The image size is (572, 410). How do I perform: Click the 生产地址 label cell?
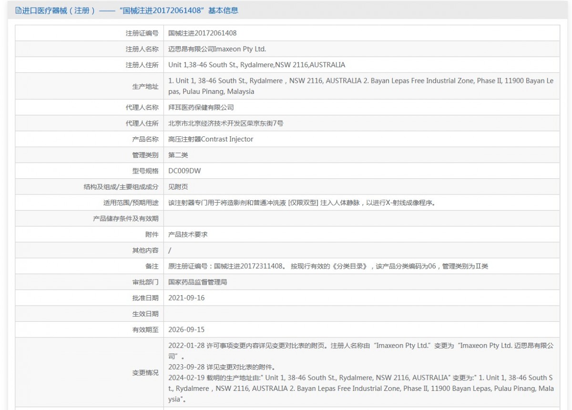pos(89,86)
